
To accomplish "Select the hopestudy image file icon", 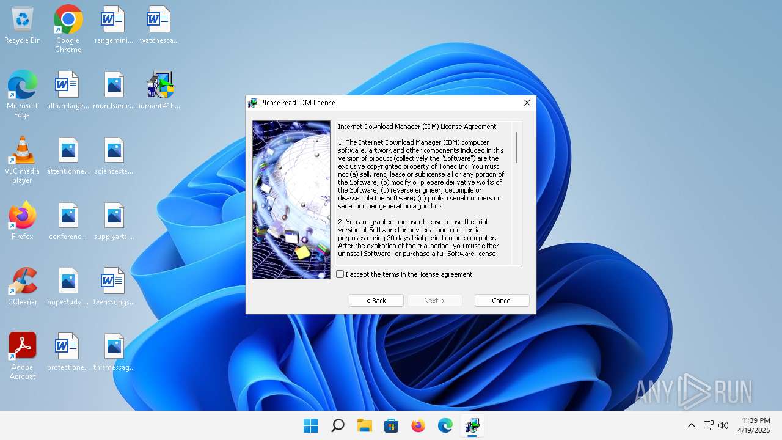I will pyautogui.click(x=68, y=287).
